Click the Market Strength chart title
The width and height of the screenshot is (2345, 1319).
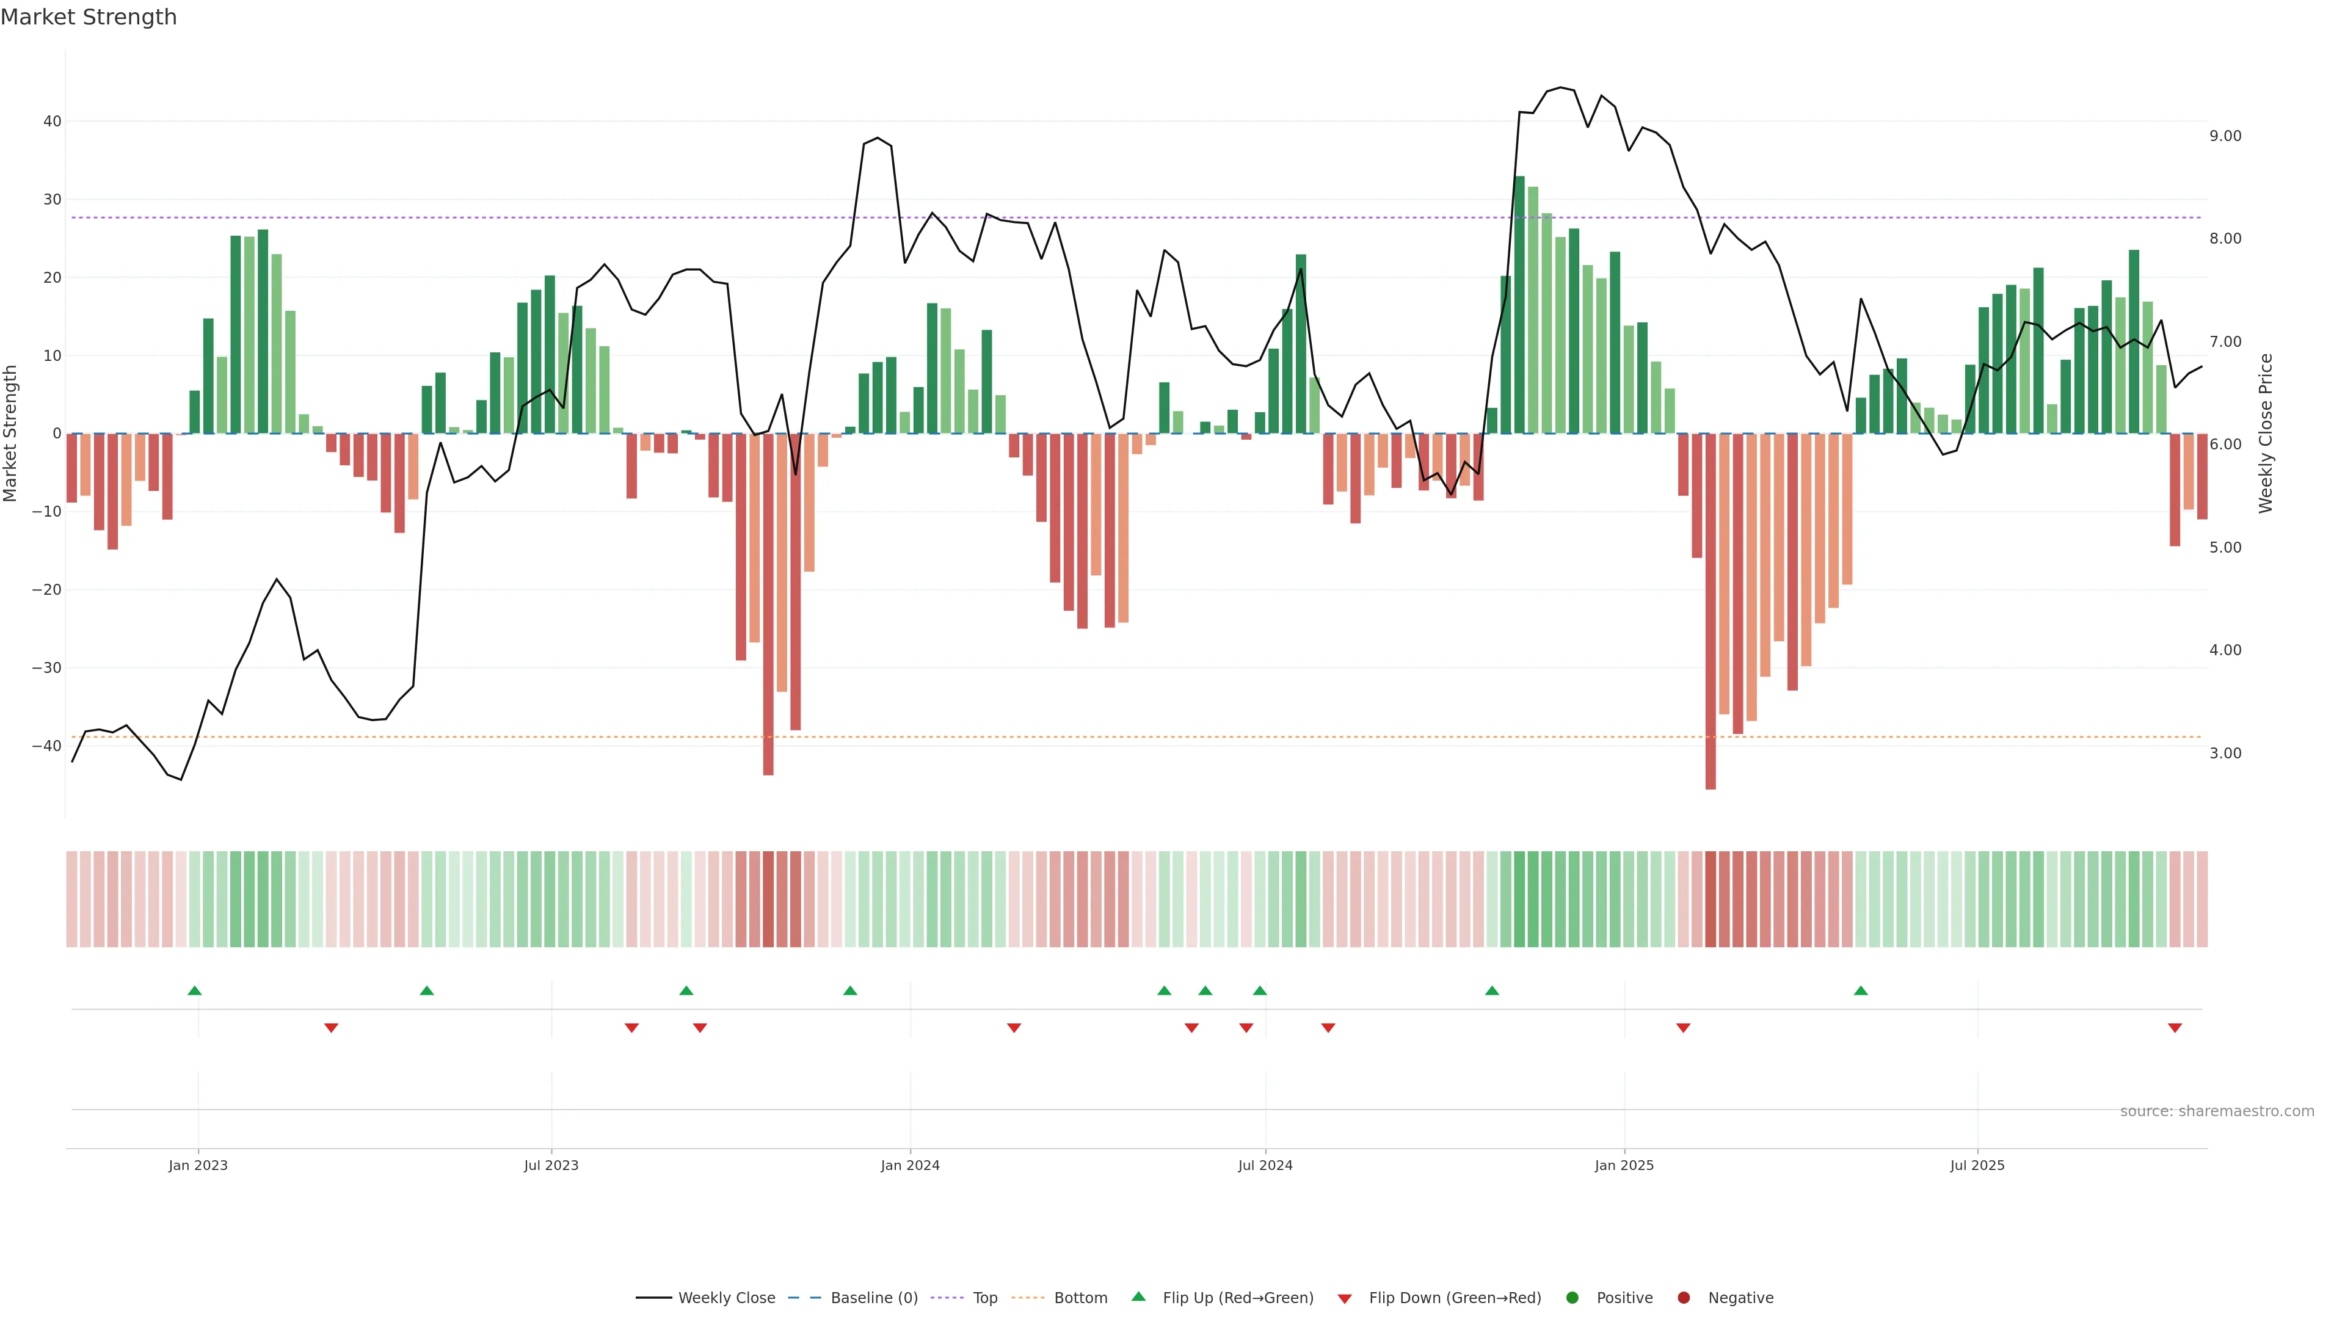[x=89, y=17]
